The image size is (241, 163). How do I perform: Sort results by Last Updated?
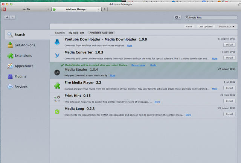click(x=206, y=27)
